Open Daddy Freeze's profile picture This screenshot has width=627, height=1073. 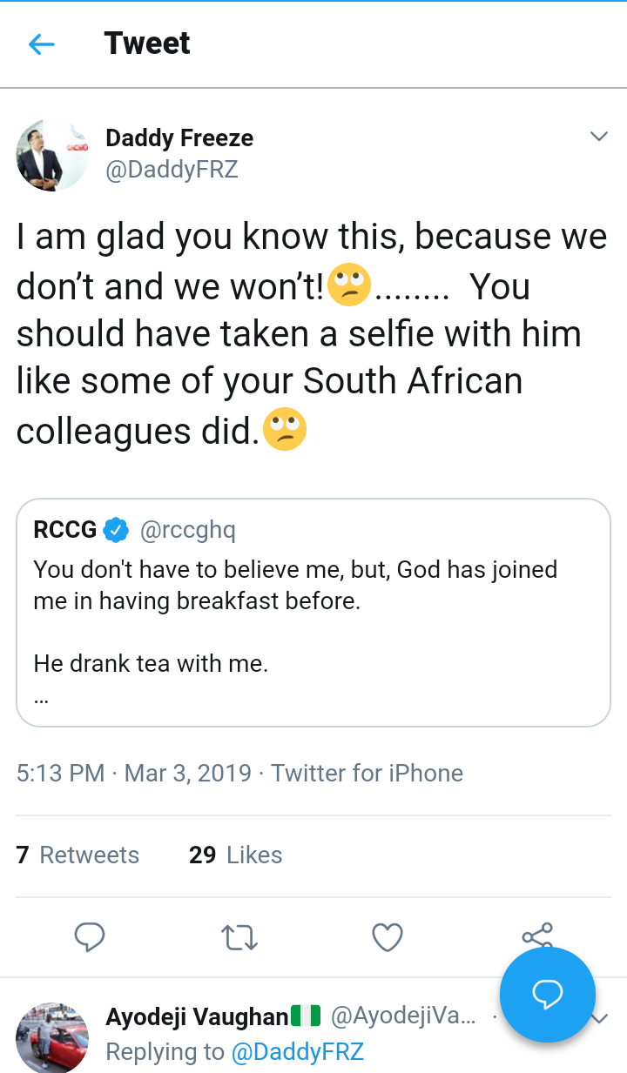pos(52,155)
